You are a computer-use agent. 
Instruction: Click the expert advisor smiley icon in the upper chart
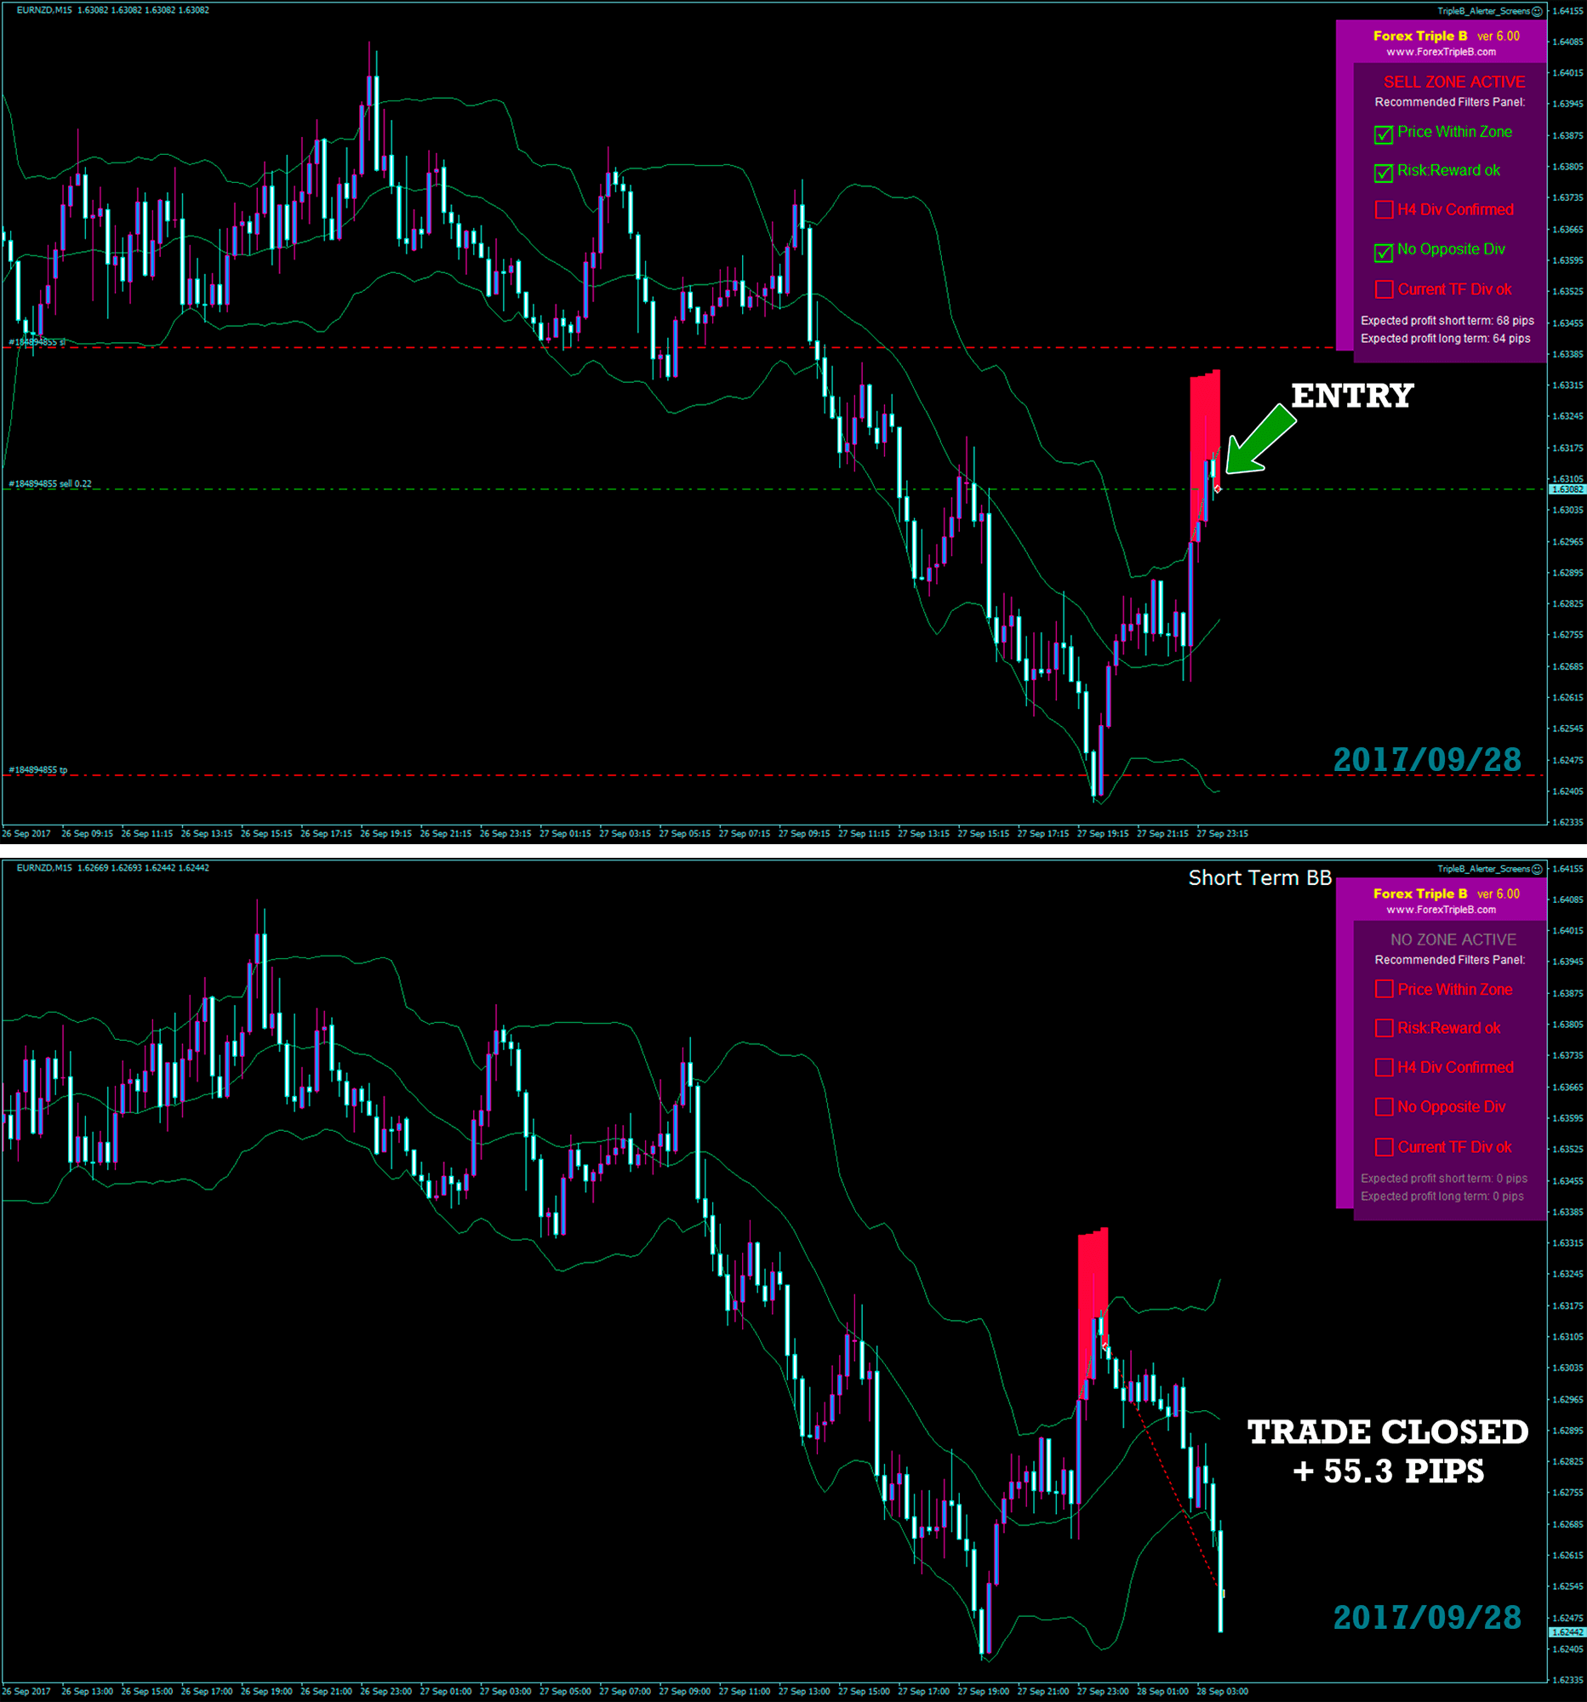(x=1538, y=11)
